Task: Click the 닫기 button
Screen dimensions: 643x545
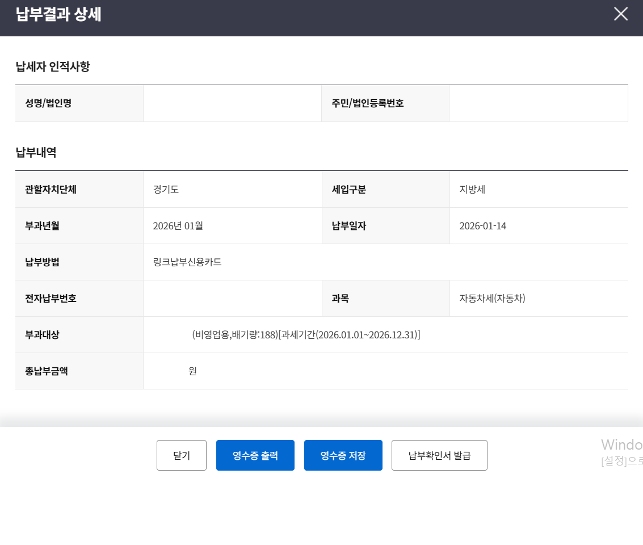Action: 181,455
